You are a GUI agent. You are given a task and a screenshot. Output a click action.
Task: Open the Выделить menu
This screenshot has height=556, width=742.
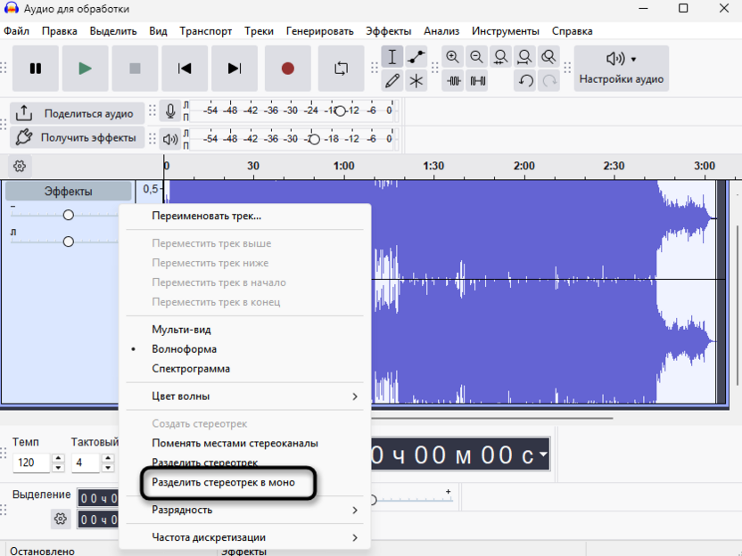pyautogui.click(x=113, y=31)
